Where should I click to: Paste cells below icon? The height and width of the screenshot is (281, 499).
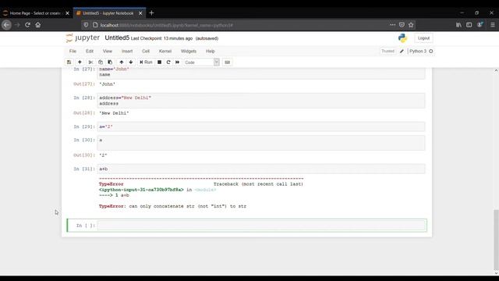[x=110, y=62]
